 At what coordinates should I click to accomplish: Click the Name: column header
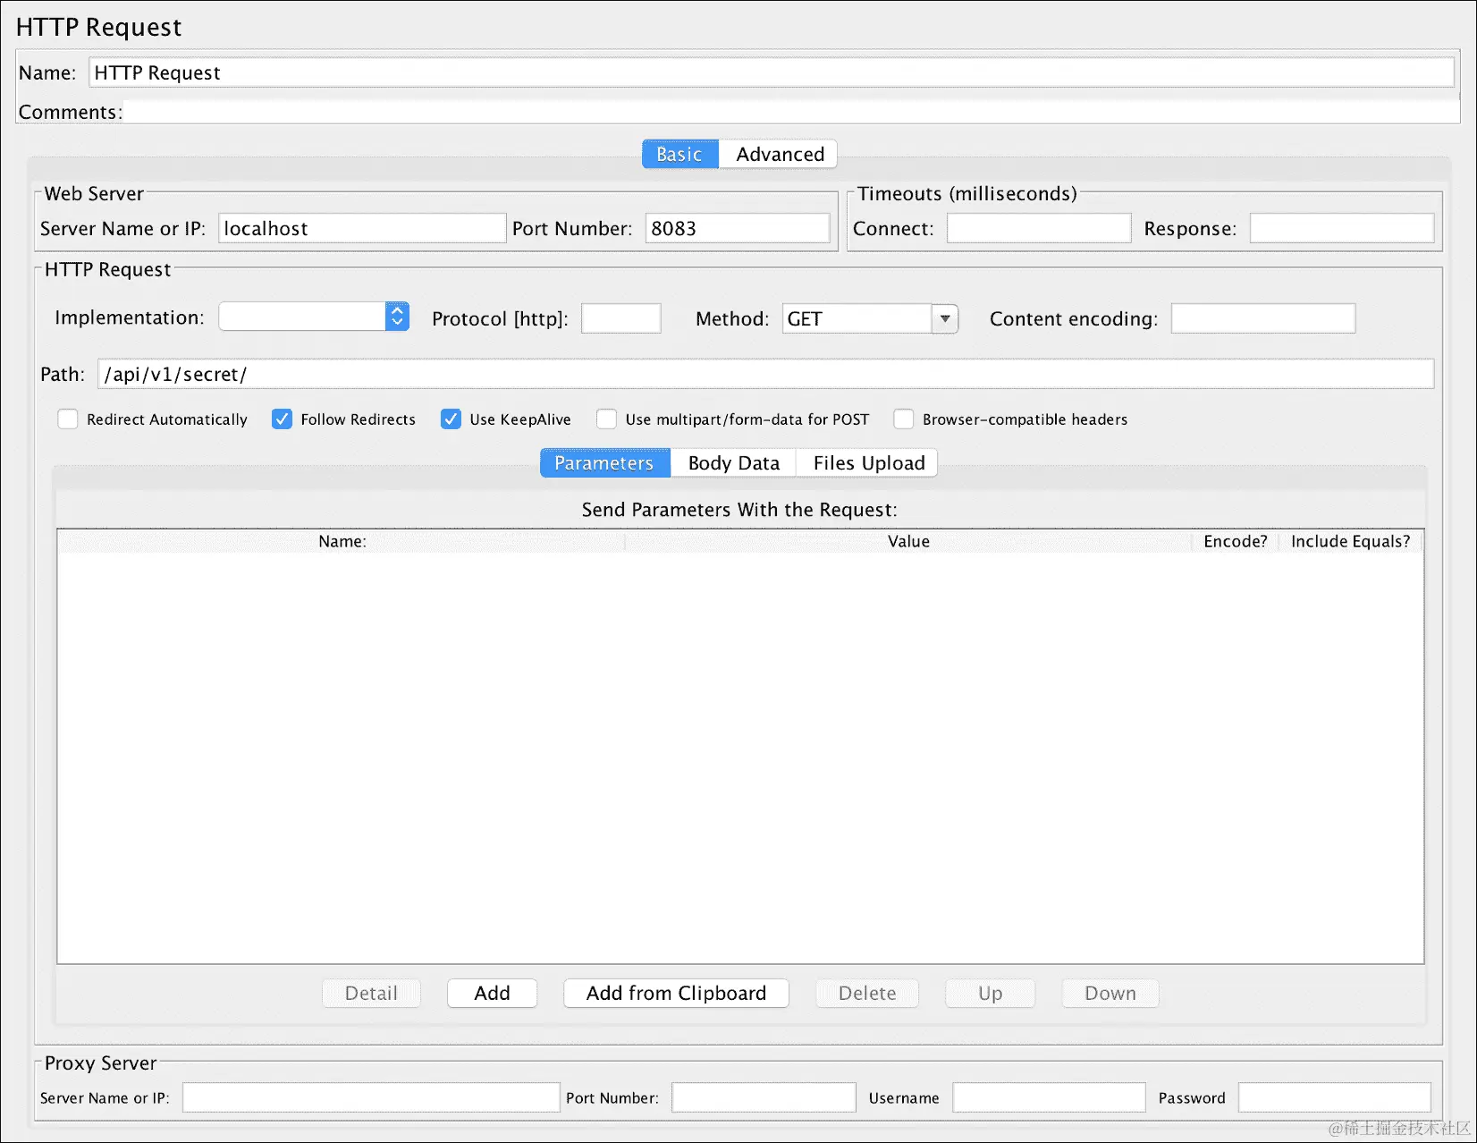click(342, 541)
